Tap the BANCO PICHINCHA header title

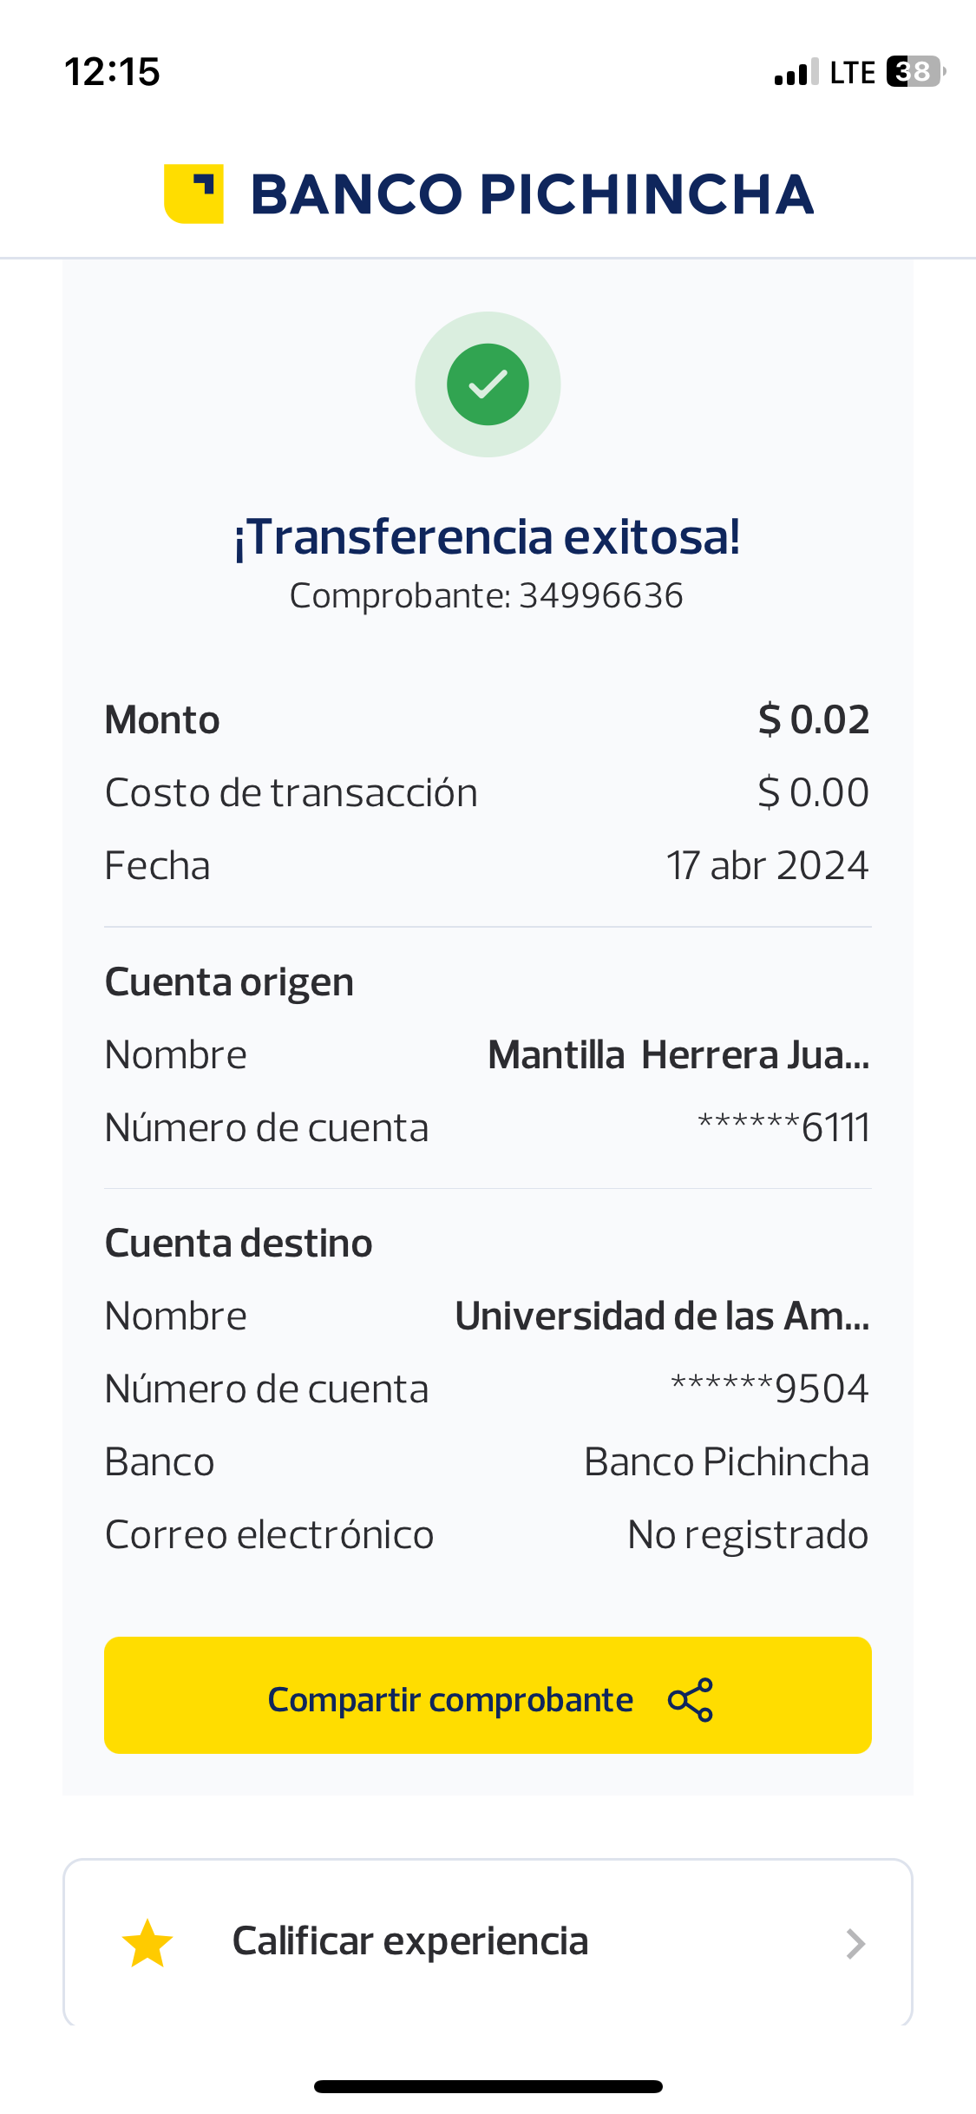[532, 194]
